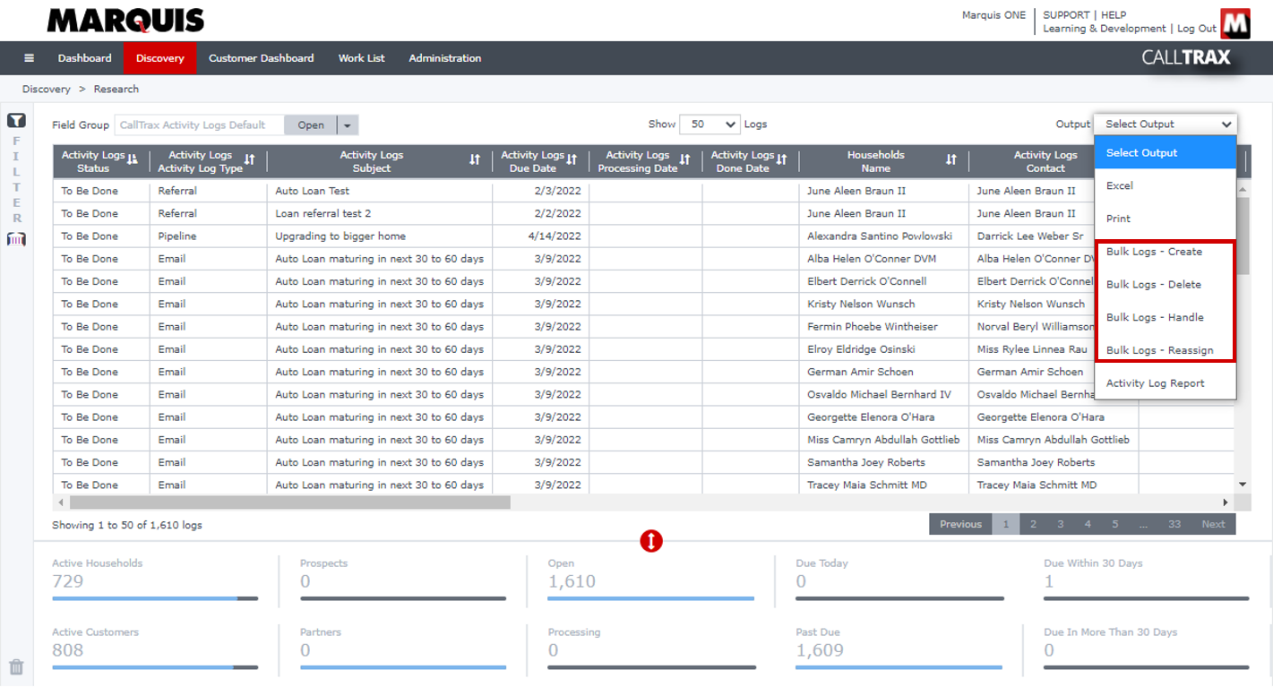Click the trash icon at bottom left
Screen dimensions: 1273x687
pyautogui.click(x=17, y=666)
